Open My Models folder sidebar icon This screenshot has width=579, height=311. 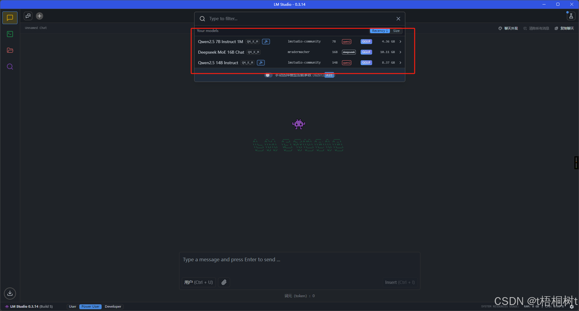click(10, 50)
